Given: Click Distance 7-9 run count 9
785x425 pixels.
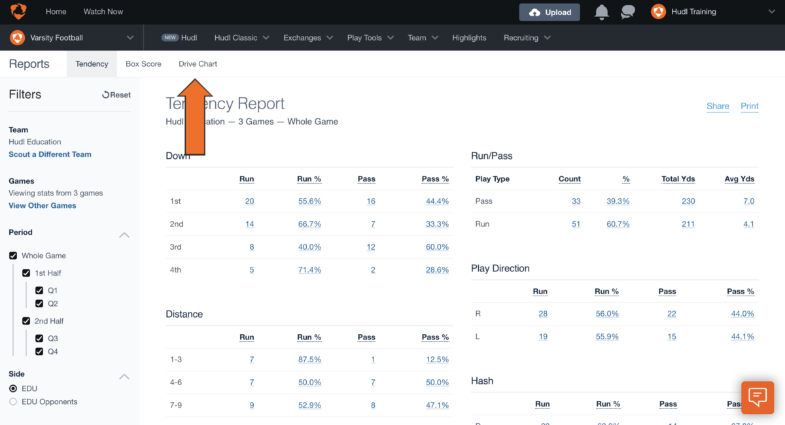Looking at the screenshot, I should pyautogui.click(x=251, y=405).
